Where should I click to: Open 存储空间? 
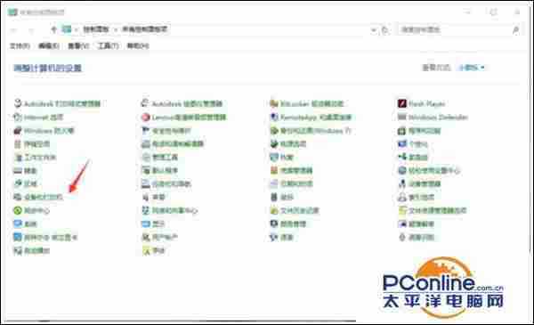coord(32,143)
